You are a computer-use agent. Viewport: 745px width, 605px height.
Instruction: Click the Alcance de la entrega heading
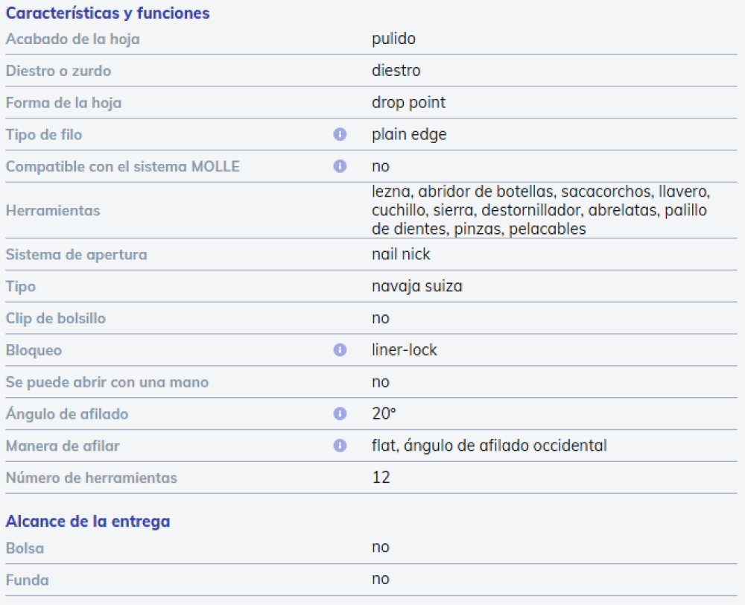click(x=88, y=522)
